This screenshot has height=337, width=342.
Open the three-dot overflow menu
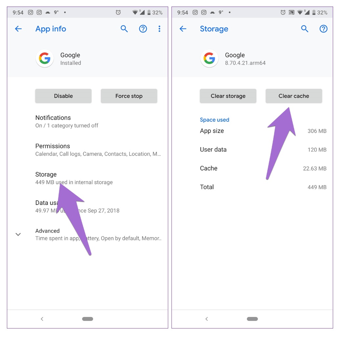[x=159, y=29]
